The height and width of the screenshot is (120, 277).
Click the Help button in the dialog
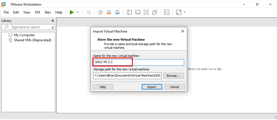tap(103, 87)
